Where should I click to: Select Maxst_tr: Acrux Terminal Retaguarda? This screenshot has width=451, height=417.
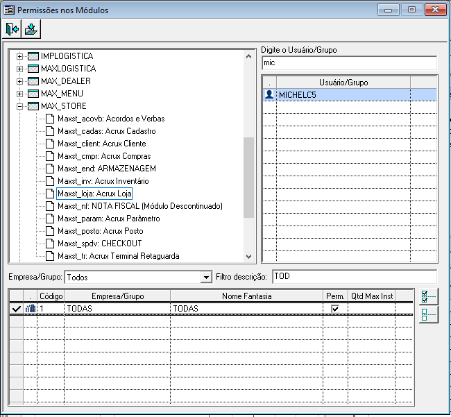[119, 256]
